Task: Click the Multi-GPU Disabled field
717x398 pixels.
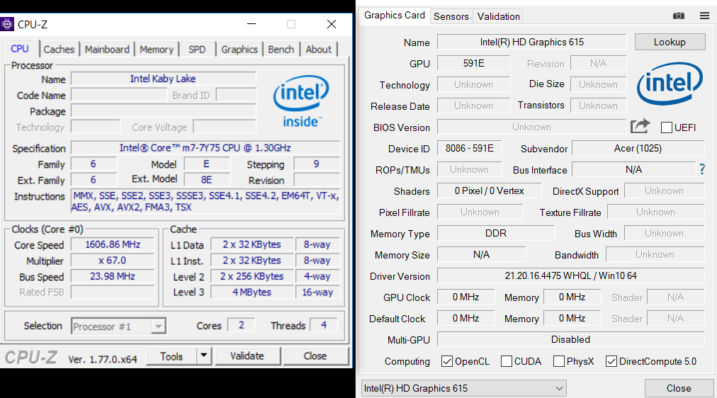Action: click(x=570, y=339)
